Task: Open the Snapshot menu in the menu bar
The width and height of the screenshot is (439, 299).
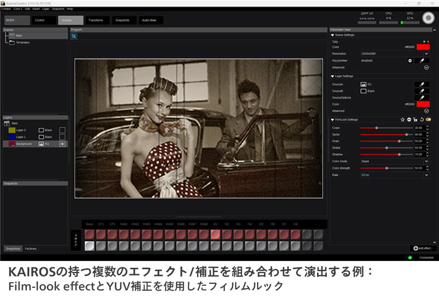Action: click(x=57, y=8)
